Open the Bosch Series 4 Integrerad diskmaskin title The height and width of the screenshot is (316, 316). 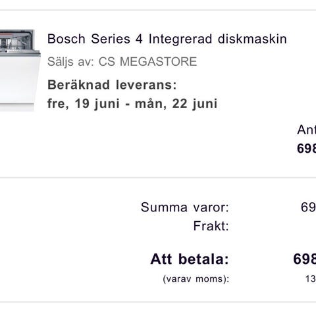click(167, 39)
